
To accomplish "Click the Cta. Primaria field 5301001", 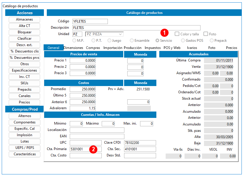I will (86, 149).
